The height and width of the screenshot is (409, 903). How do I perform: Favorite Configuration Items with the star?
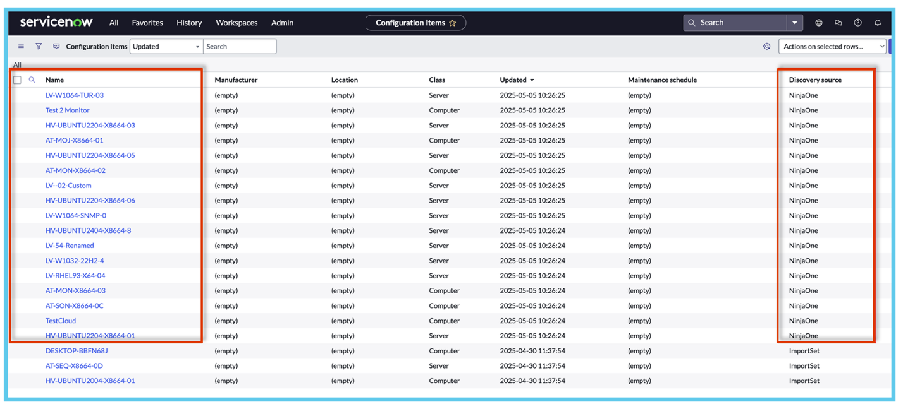[453, 23]
